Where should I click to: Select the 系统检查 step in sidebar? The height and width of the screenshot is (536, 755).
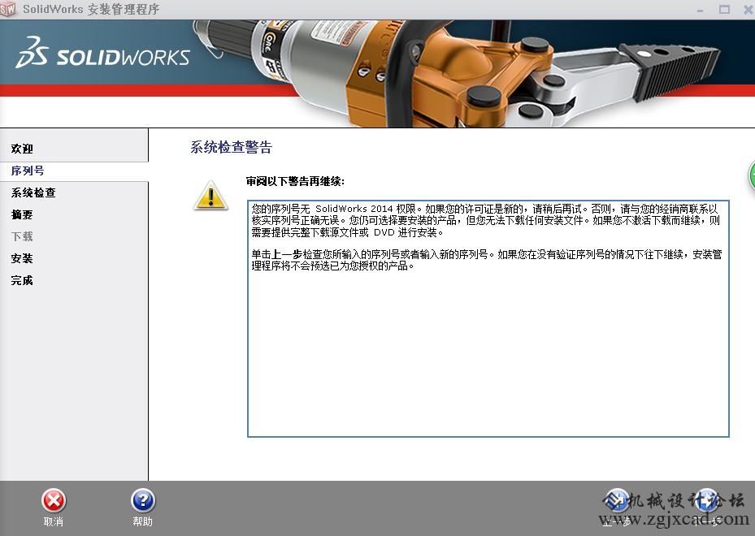(33, 193)
